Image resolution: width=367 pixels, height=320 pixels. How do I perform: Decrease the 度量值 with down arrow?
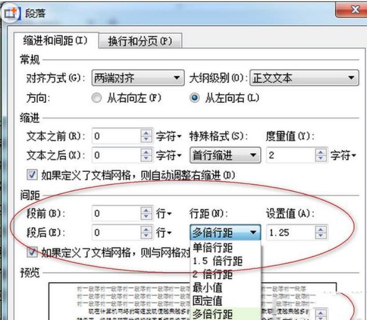point(321,158)
